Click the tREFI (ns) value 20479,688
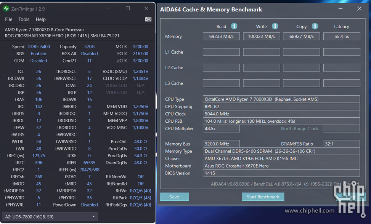 [x=90, y=170]
